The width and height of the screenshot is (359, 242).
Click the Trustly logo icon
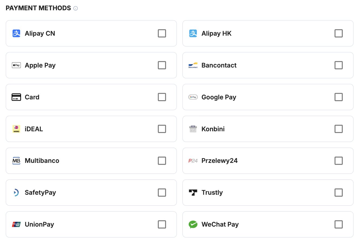coord(193,193)
